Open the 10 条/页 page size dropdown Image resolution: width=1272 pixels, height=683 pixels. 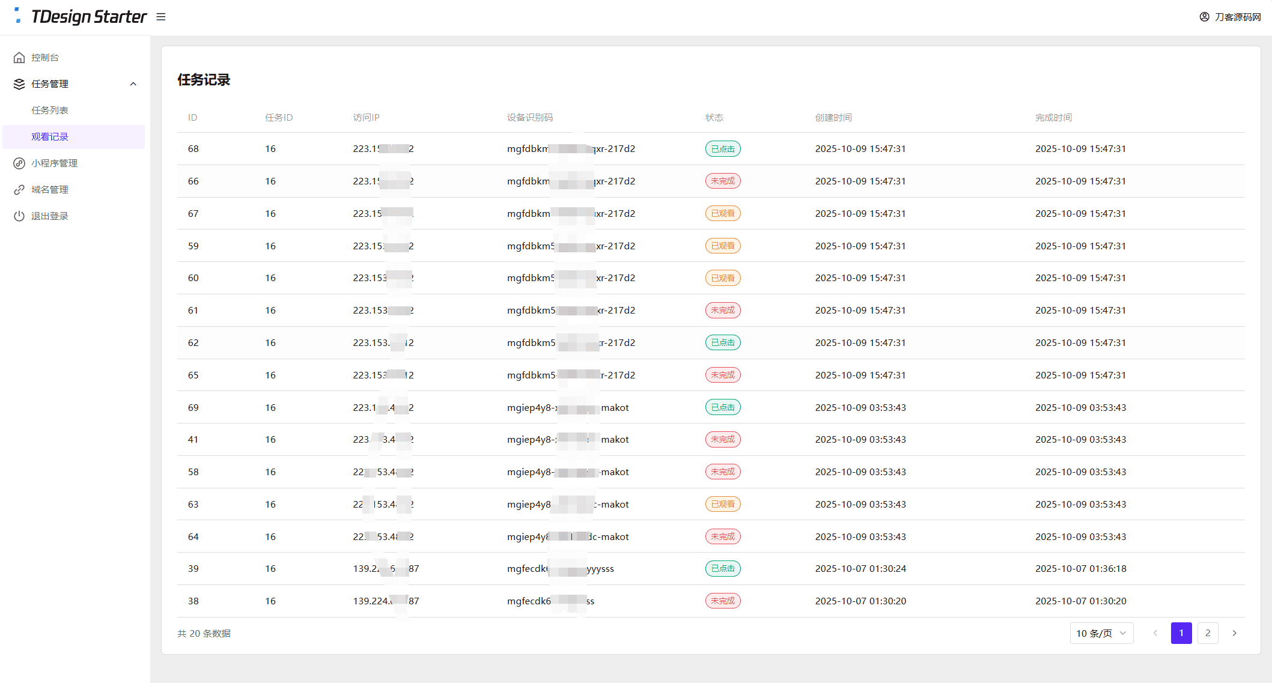(1101, 633)
